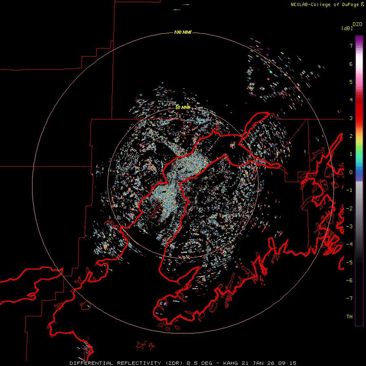Screen dimensions: 366x366
Task: Click the 0 value on color scale
Action: coord(351,172)
